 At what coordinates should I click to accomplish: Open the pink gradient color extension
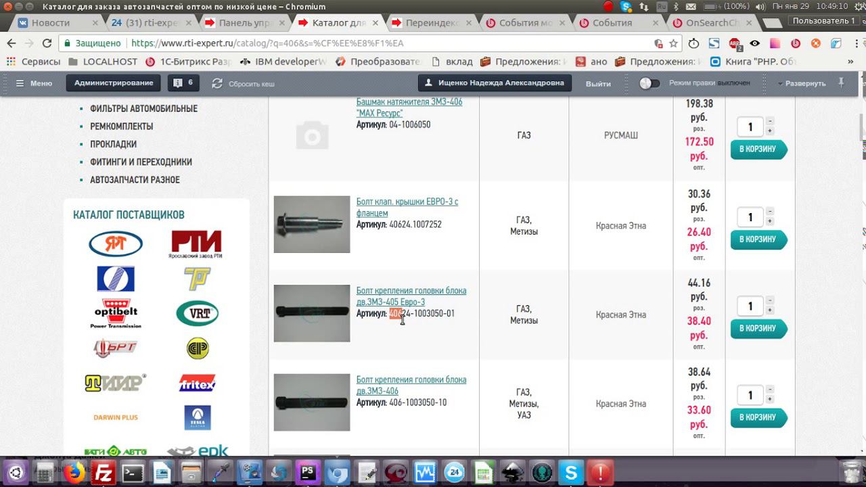[x=775, y=43]
